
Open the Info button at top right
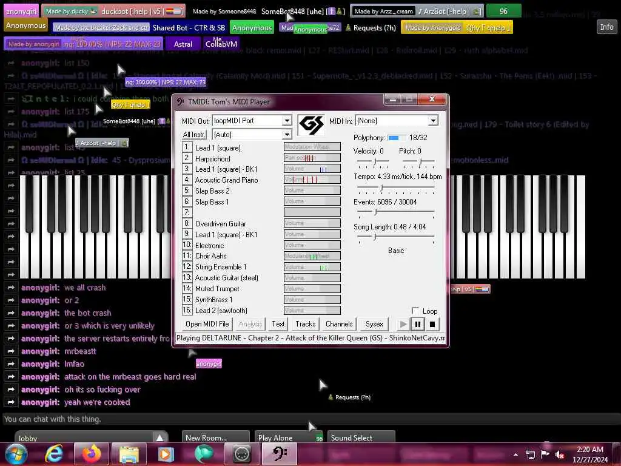point(606,27)
